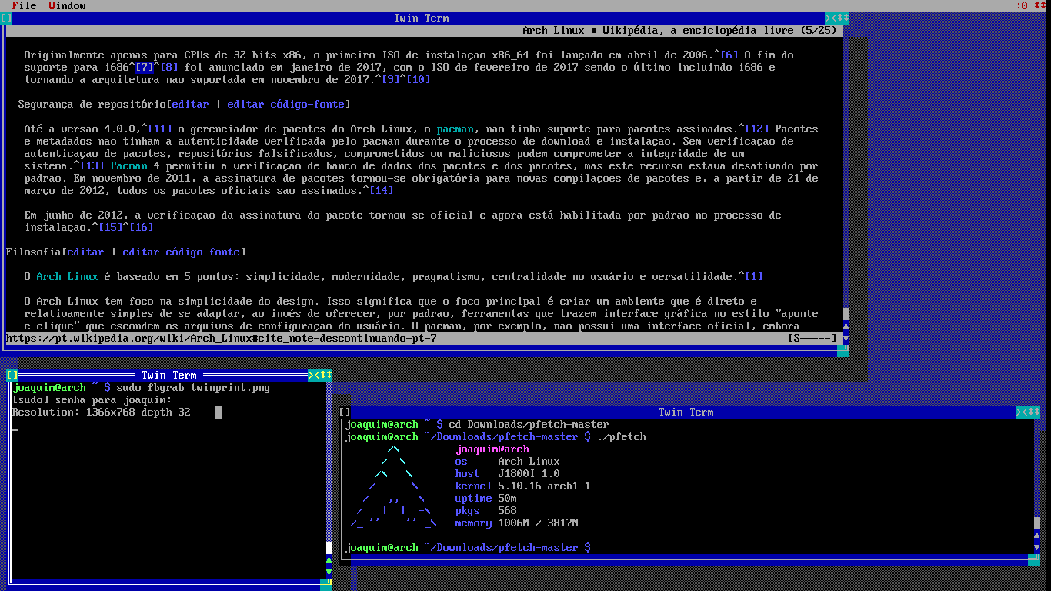Click the resize corner of the Wikipedia window
The image size is (1051, 591).
coord(843,350)
